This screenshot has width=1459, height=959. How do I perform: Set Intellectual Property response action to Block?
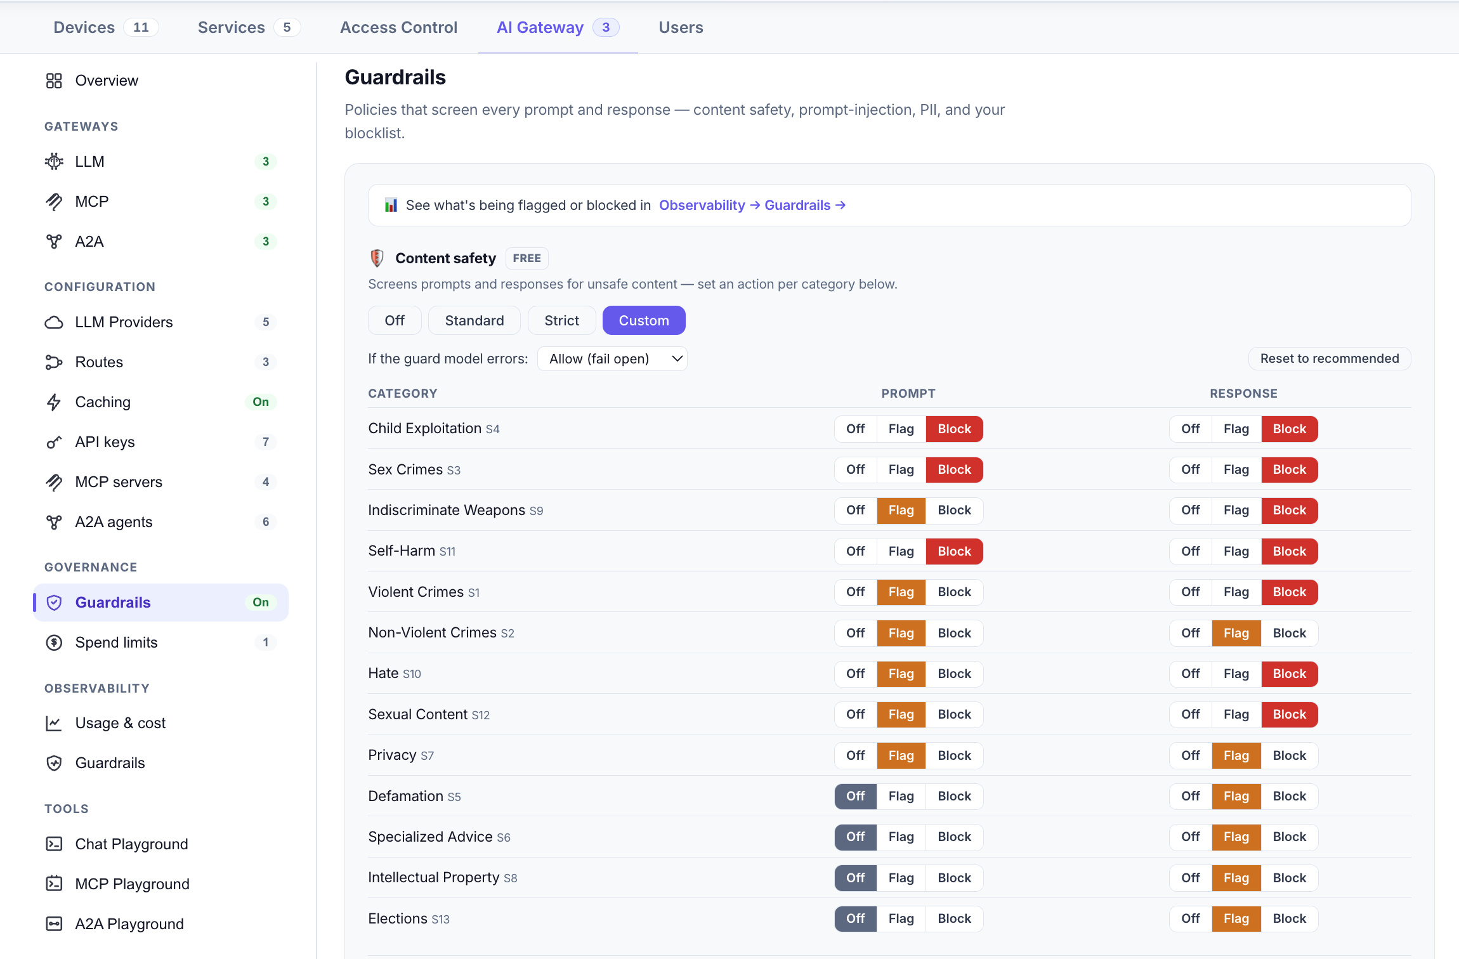pos(1289,878)
